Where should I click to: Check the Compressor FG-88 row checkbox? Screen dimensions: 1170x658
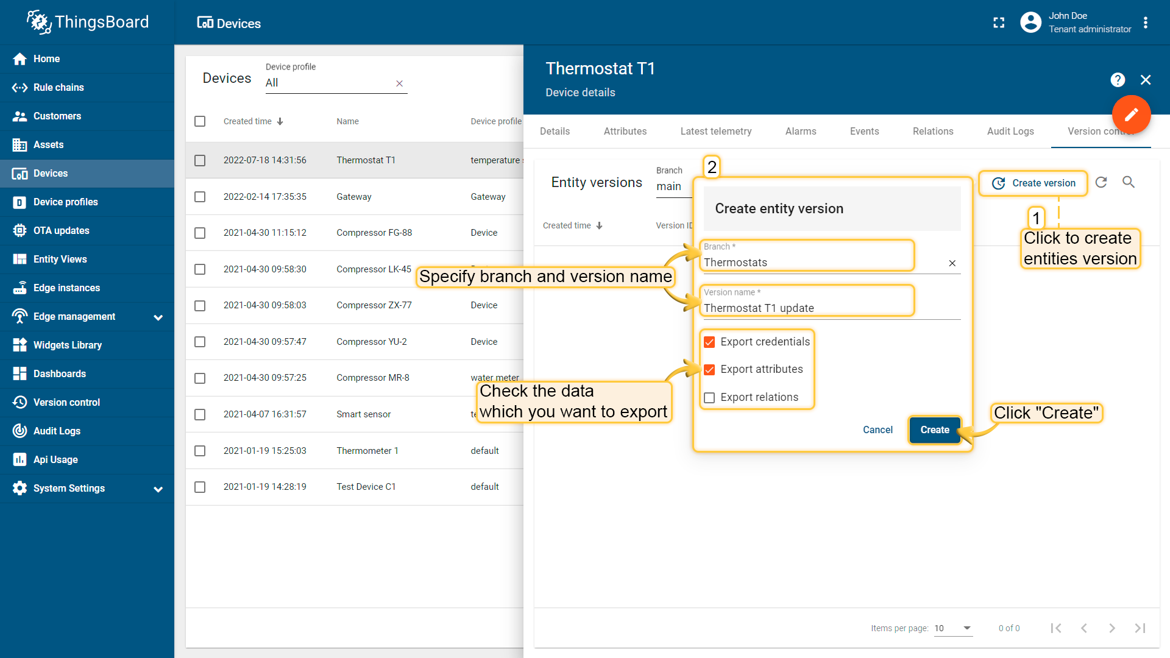pos(200,233)
